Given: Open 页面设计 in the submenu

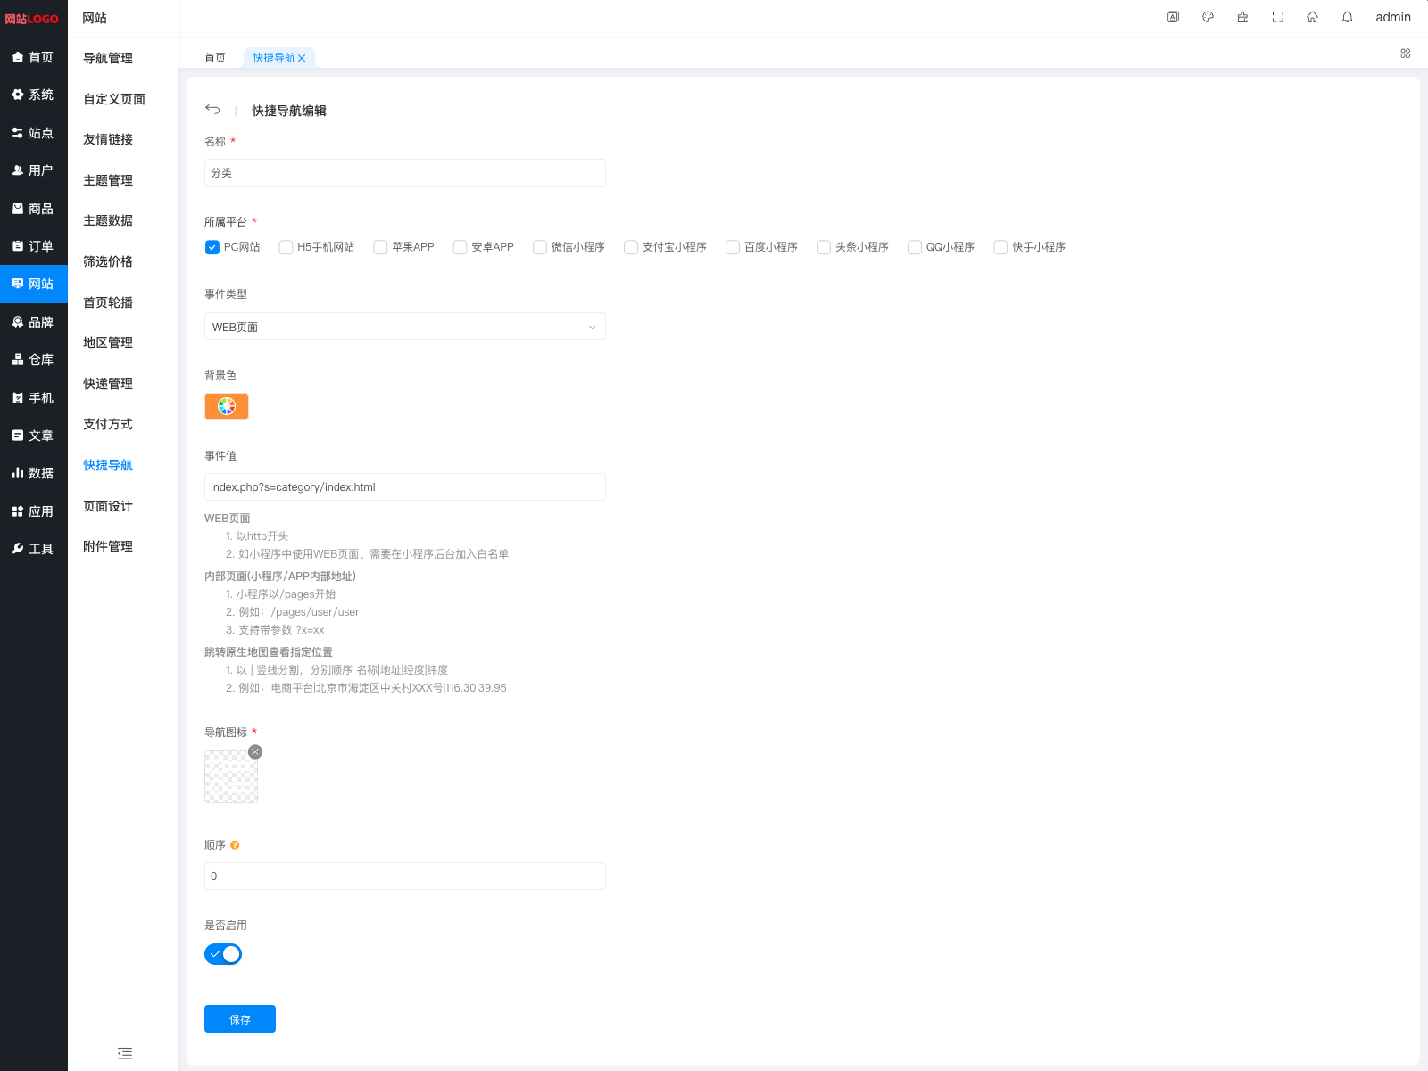Looking at the screenshot, I should (x=108, y=506).
